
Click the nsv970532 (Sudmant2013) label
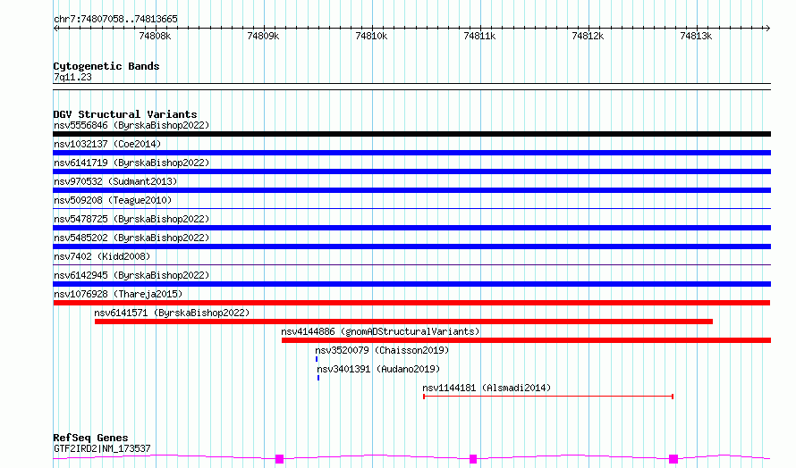(115, 181)
